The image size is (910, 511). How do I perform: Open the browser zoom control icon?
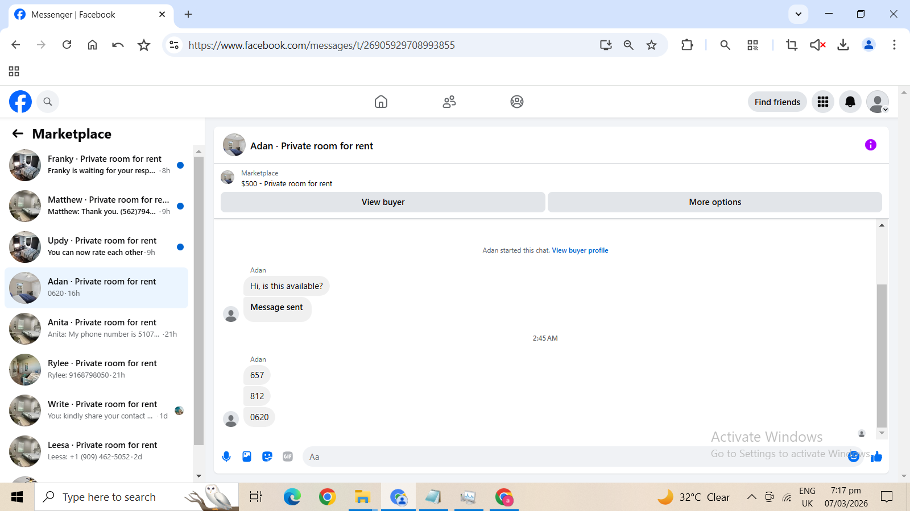click(628, 45)
